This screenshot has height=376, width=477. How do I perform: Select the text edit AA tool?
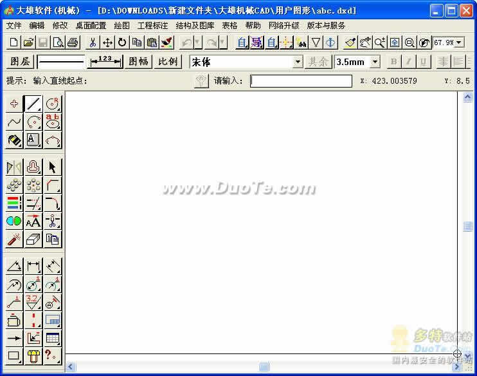click(33, 221)
